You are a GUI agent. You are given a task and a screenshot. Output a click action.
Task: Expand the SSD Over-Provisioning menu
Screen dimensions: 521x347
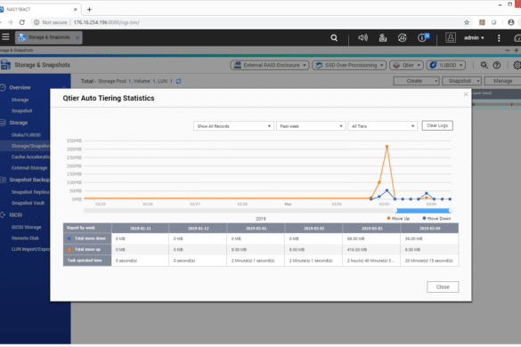point(349,65)
